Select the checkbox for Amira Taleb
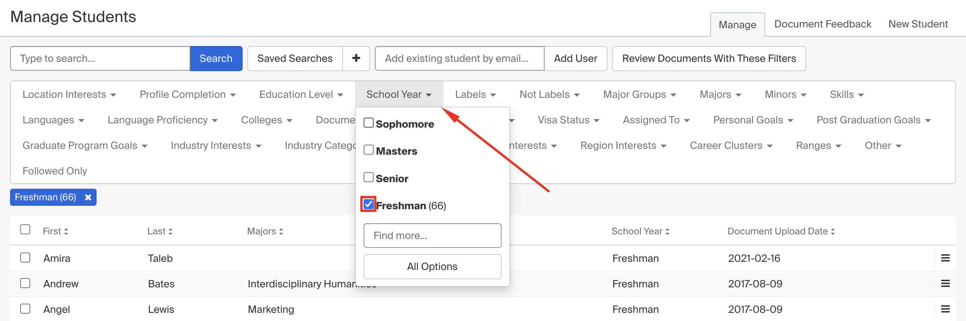 click(25, 258)
